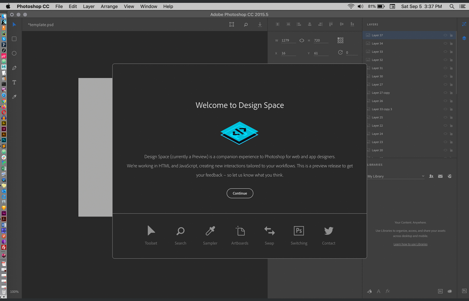Open the Help menu

(x=168, y=6)
